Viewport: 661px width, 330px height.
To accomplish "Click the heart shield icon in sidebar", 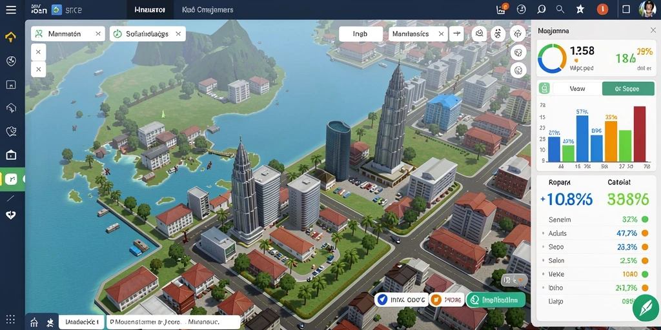I will [11, 131].
